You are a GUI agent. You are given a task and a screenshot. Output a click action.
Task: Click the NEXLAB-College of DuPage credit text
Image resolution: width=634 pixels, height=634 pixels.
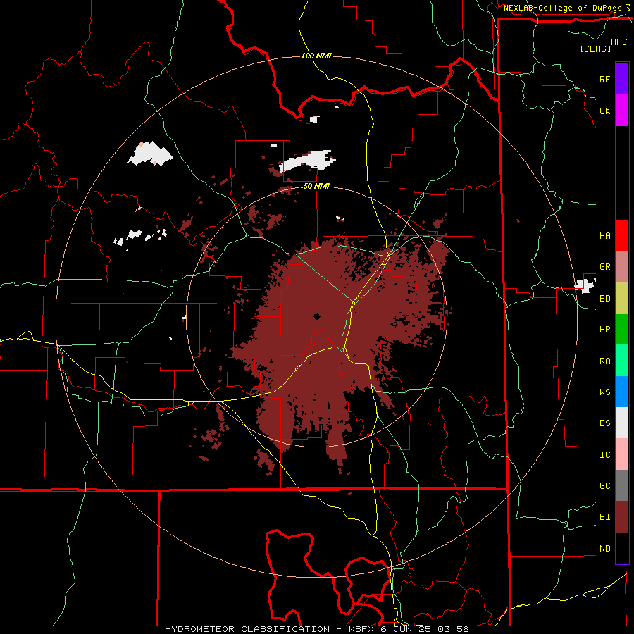(562, 8)
